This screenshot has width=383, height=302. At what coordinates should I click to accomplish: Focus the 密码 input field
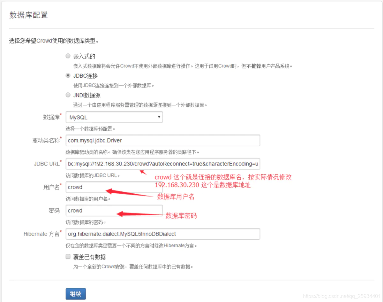point(114,211)
